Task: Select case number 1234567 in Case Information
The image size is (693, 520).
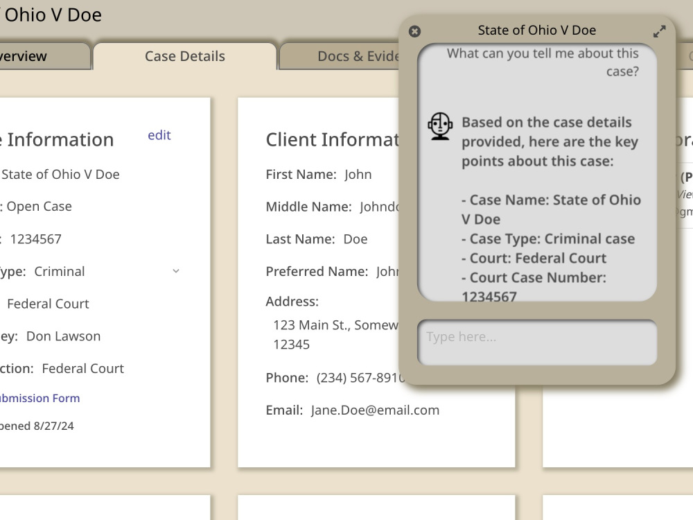Action: click(36, 239)
